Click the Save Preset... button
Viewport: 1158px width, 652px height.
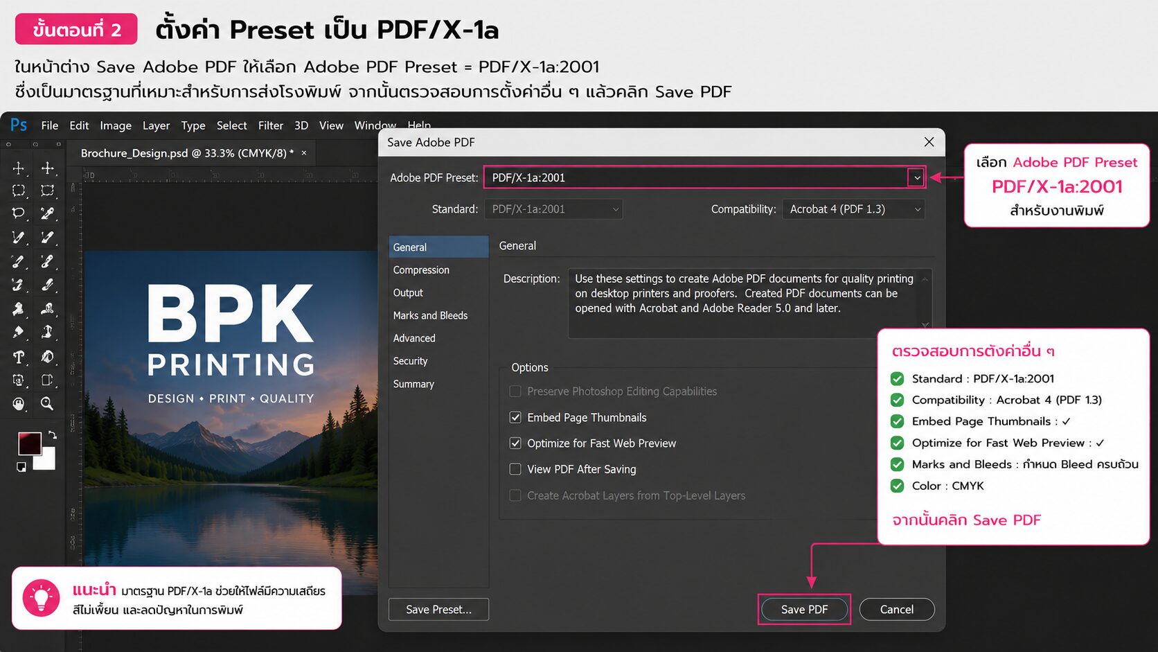click(438, 609)
